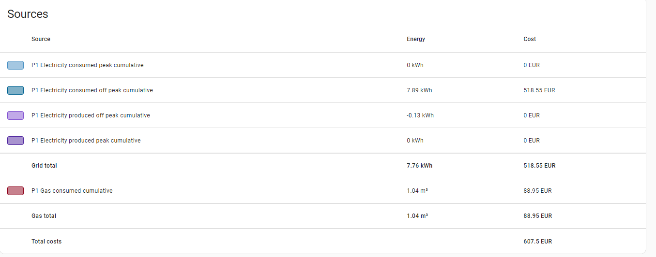656x257 pixels.
Task: Select P1 Electricity consumed off peak cumulative
Action: click(x=92, y=90)
